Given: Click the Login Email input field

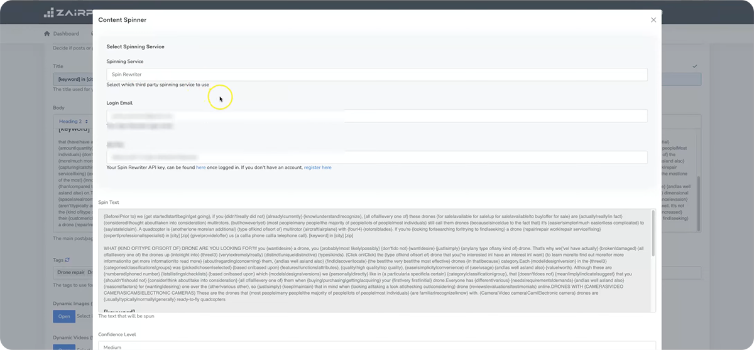Looking at the screenshot, I should [376, 116].
